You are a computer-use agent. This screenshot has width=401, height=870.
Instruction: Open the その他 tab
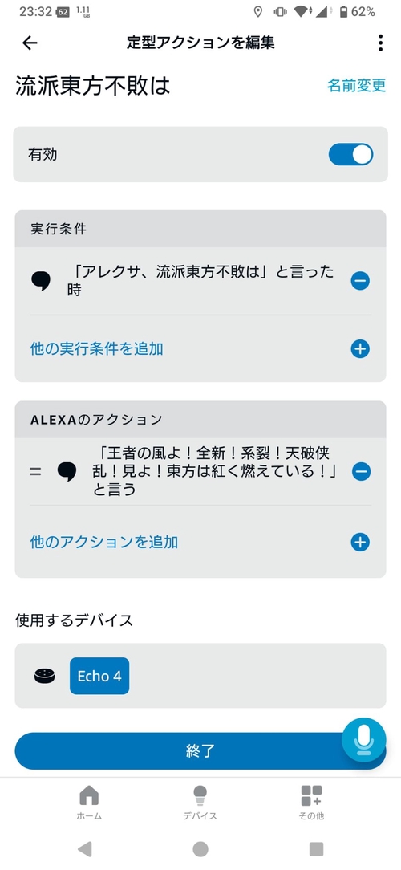311,803
